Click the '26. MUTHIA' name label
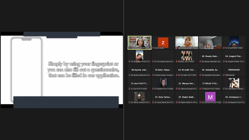Viewport: 249px width, 140px height. tap(212, 102)
